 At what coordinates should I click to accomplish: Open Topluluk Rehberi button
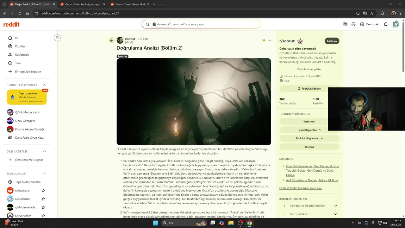click(309, 89)
